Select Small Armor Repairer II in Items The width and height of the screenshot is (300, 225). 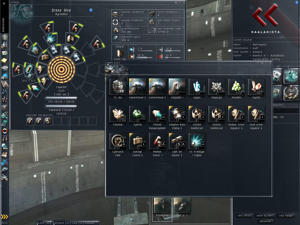[x=256, y=117]
